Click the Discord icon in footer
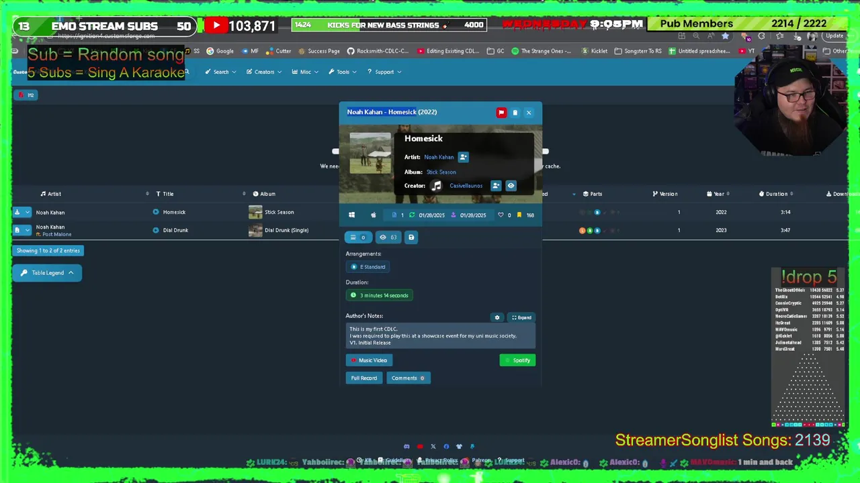Image resolution: width=860 pixels, height=483 pixels. coord(406,447)
